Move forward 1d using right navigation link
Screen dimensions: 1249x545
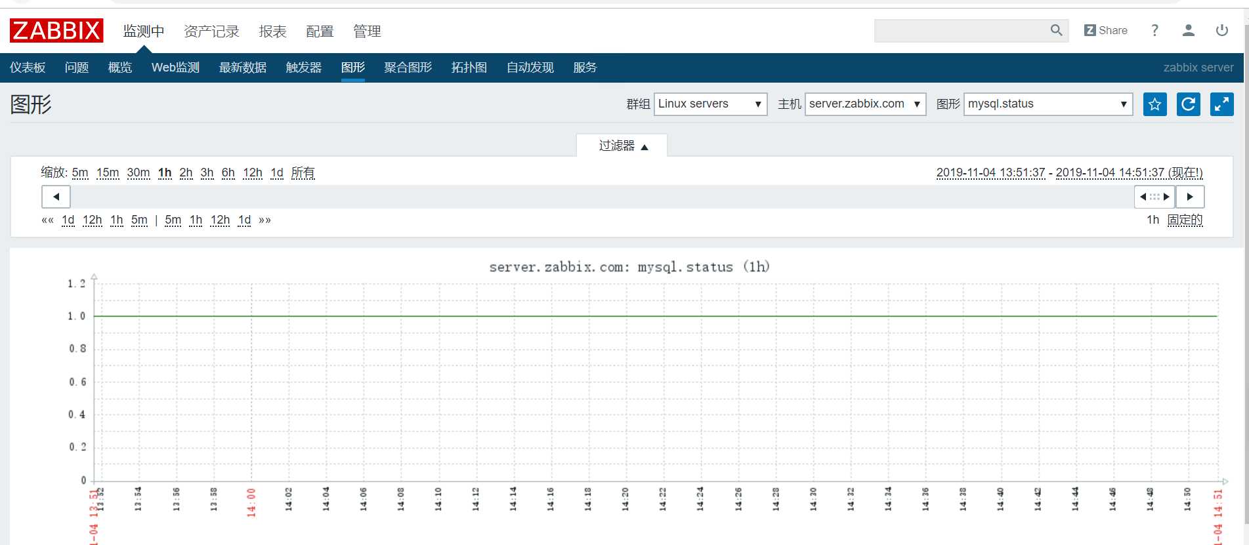(x=244, y=220)
